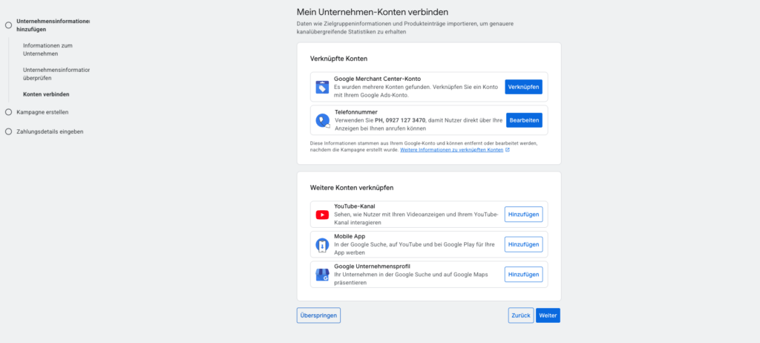The image size is (760, 343).
Task: Click the Mobile App title
Action: [350, 236]
